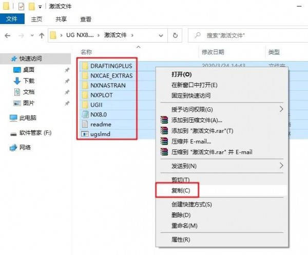This screenshot has width=308, height=255.
Task: Go up one folder level
Action: [42, 35]
